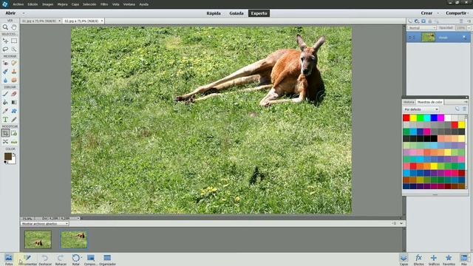This screenshot has width=473, height=266.
Task: Select the Zoom magnifier tool
Action: click(x=5, y=27)
